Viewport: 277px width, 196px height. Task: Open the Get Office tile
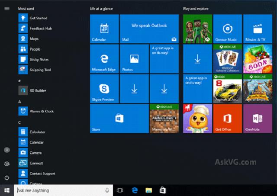(x=228, y=119)
